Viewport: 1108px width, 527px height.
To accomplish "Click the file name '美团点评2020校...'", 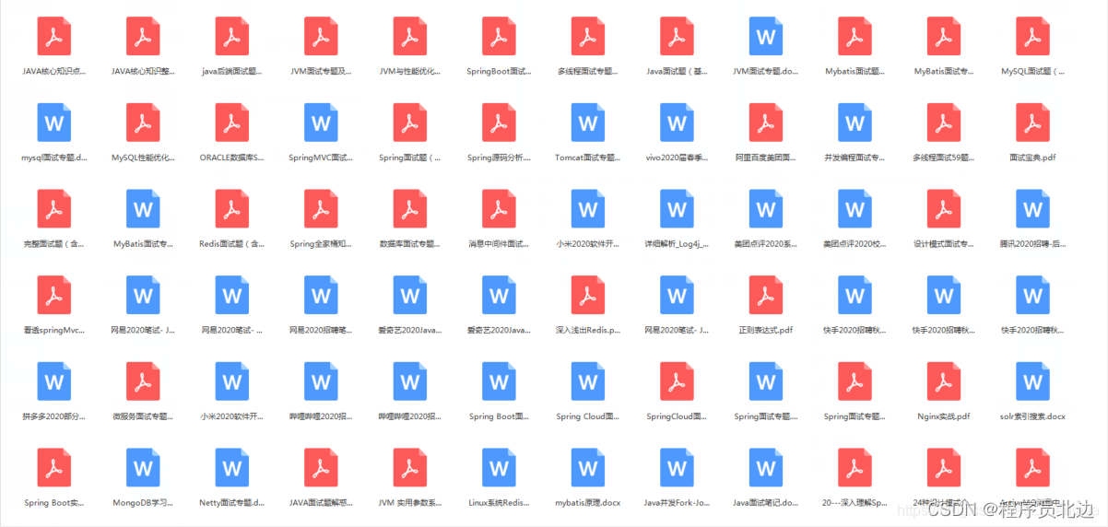I will (x=855, y=244).
